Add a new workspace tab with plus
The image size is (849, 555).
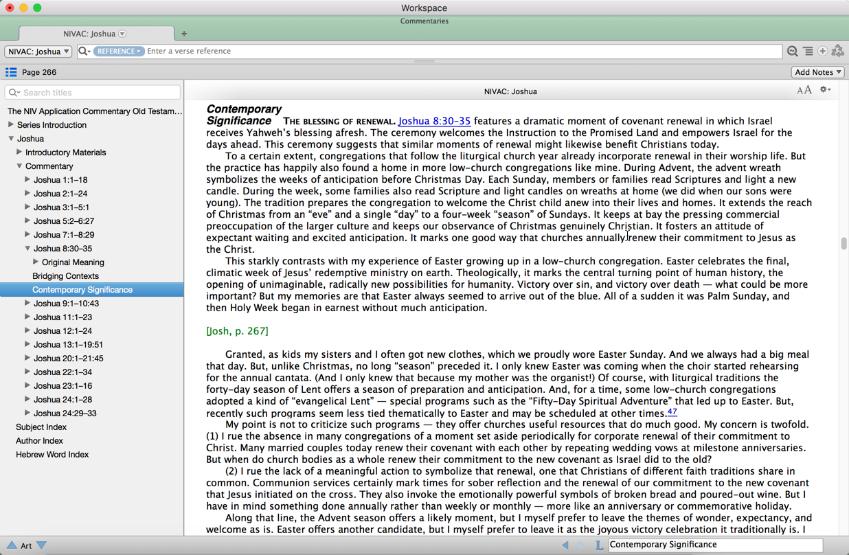click(183, 34)
